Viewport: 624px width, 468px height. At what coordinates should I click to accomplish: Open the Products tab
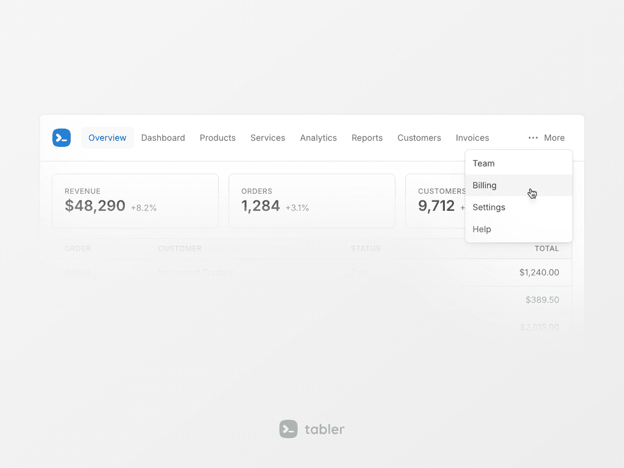tap(218, 138)
